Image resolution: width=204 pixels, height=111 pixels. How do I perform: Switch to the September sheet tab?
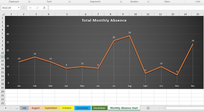[51, 108]
